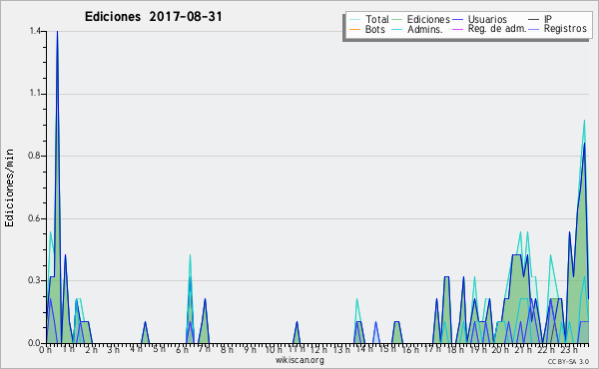Click the 1.4 value on the y-axis

coord(35,31)
